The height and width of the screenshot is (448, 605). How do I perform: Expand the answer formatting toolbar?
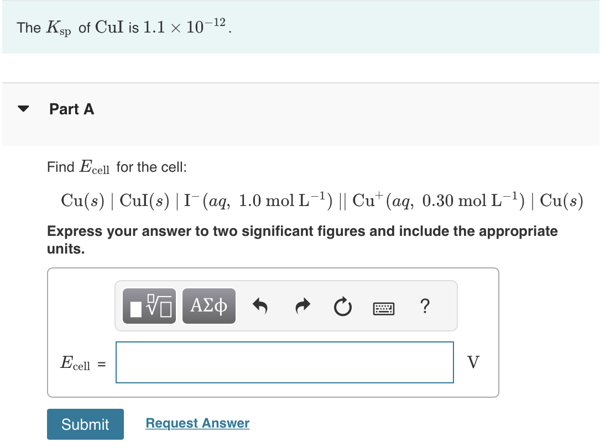[x=285, y=305]
